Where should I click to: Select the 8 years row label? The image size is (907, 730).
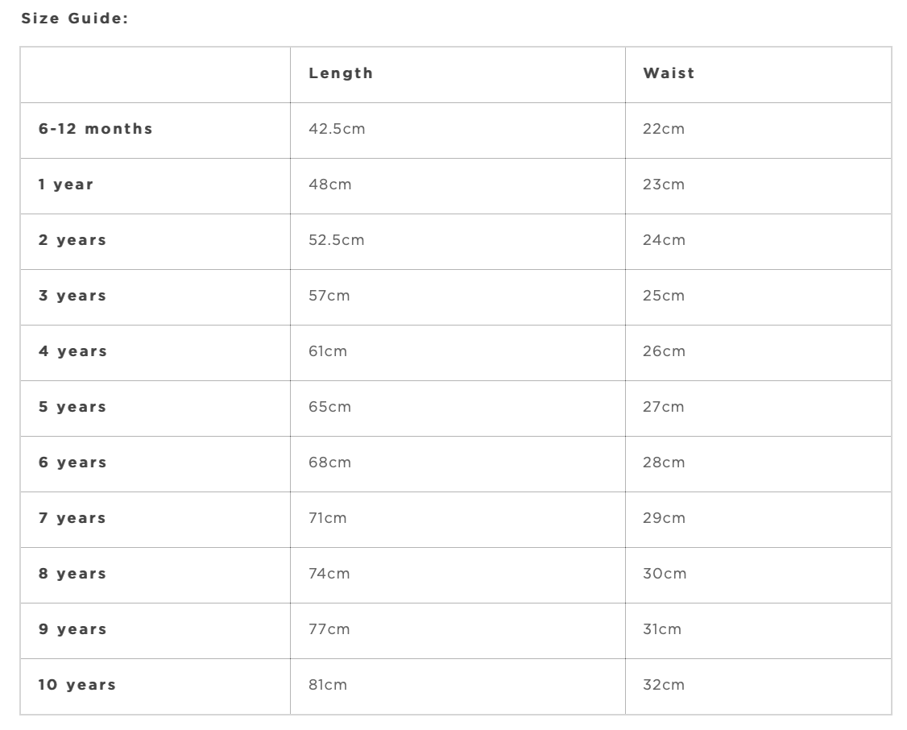click(x=72, y=574)
